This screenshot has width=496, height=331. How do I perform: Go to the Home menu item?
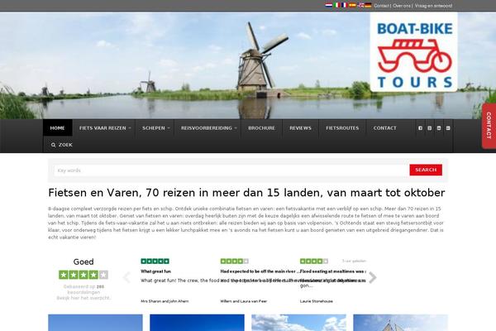(x=58, y=128)
